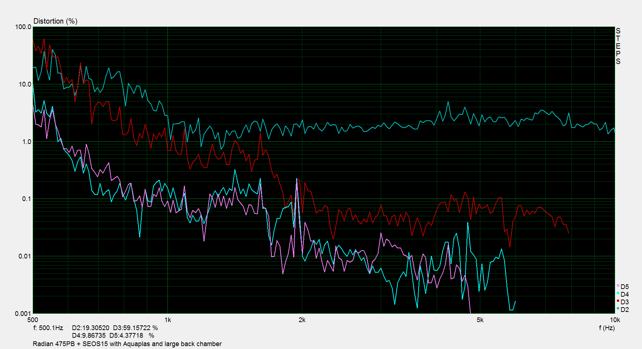Click the teal D2 legend color marker
The width and height of the screenshot is (642, 349).
pyautogui.click(x=618, y=308)
